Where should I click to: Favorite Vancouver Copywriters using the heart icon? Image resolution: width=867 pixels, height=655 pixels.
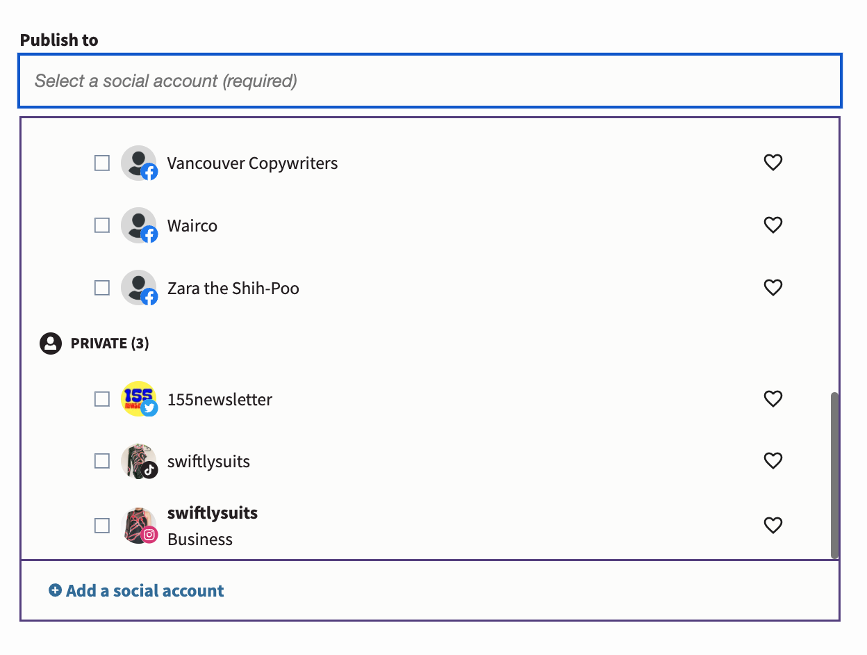point(773,163)
